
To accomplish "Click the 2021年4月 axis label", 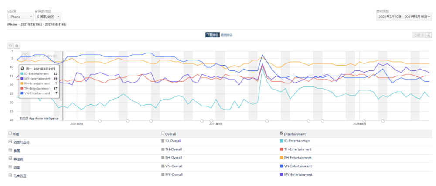I will (x=77, y=124).
